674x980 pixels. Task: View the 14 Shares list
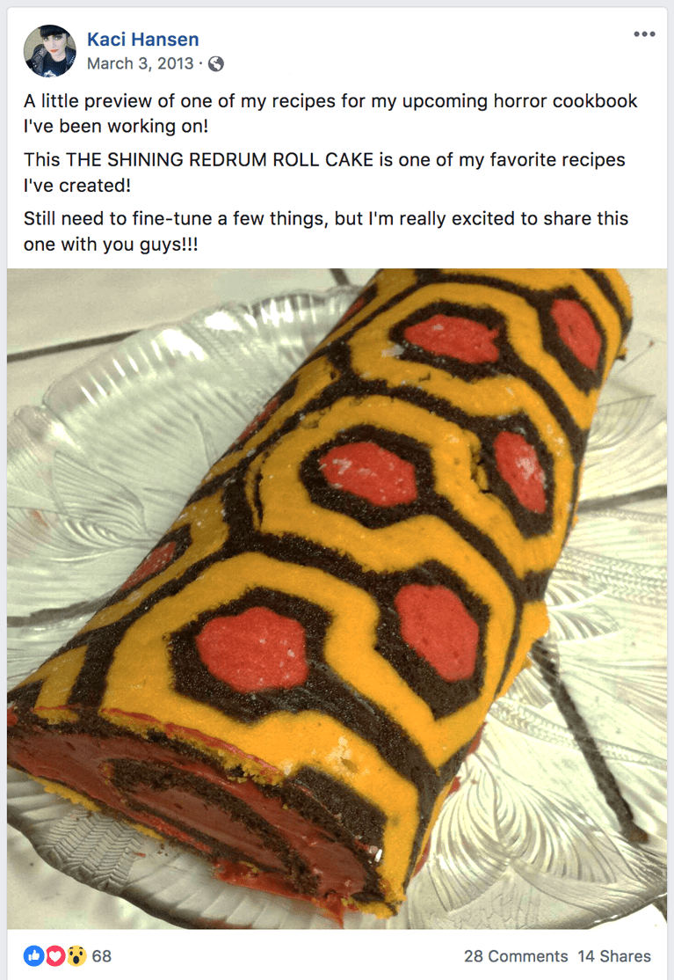point(614,956)
